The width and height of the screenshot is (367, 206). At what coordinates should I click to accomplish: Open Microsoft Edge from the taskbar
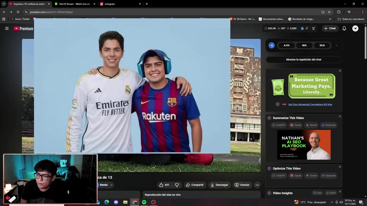click(x=107, y=202)
